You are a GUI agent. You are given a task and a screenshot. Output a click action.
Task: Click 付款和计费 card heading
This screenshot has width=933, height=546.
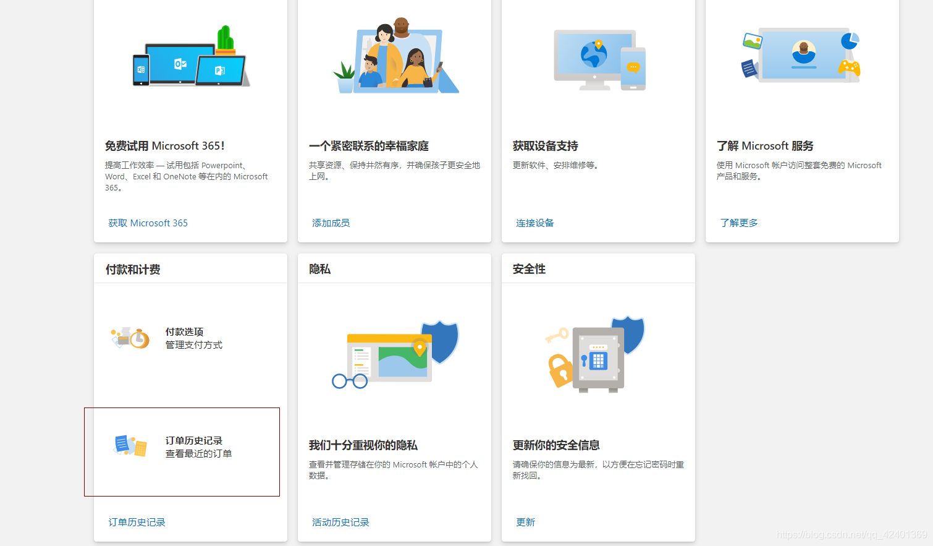[133, 270]
